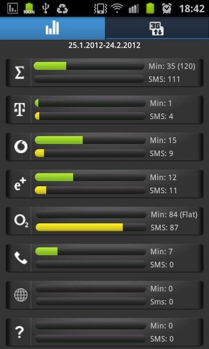
Task: Tap the globe international calls icon
Action: [21, 295]
